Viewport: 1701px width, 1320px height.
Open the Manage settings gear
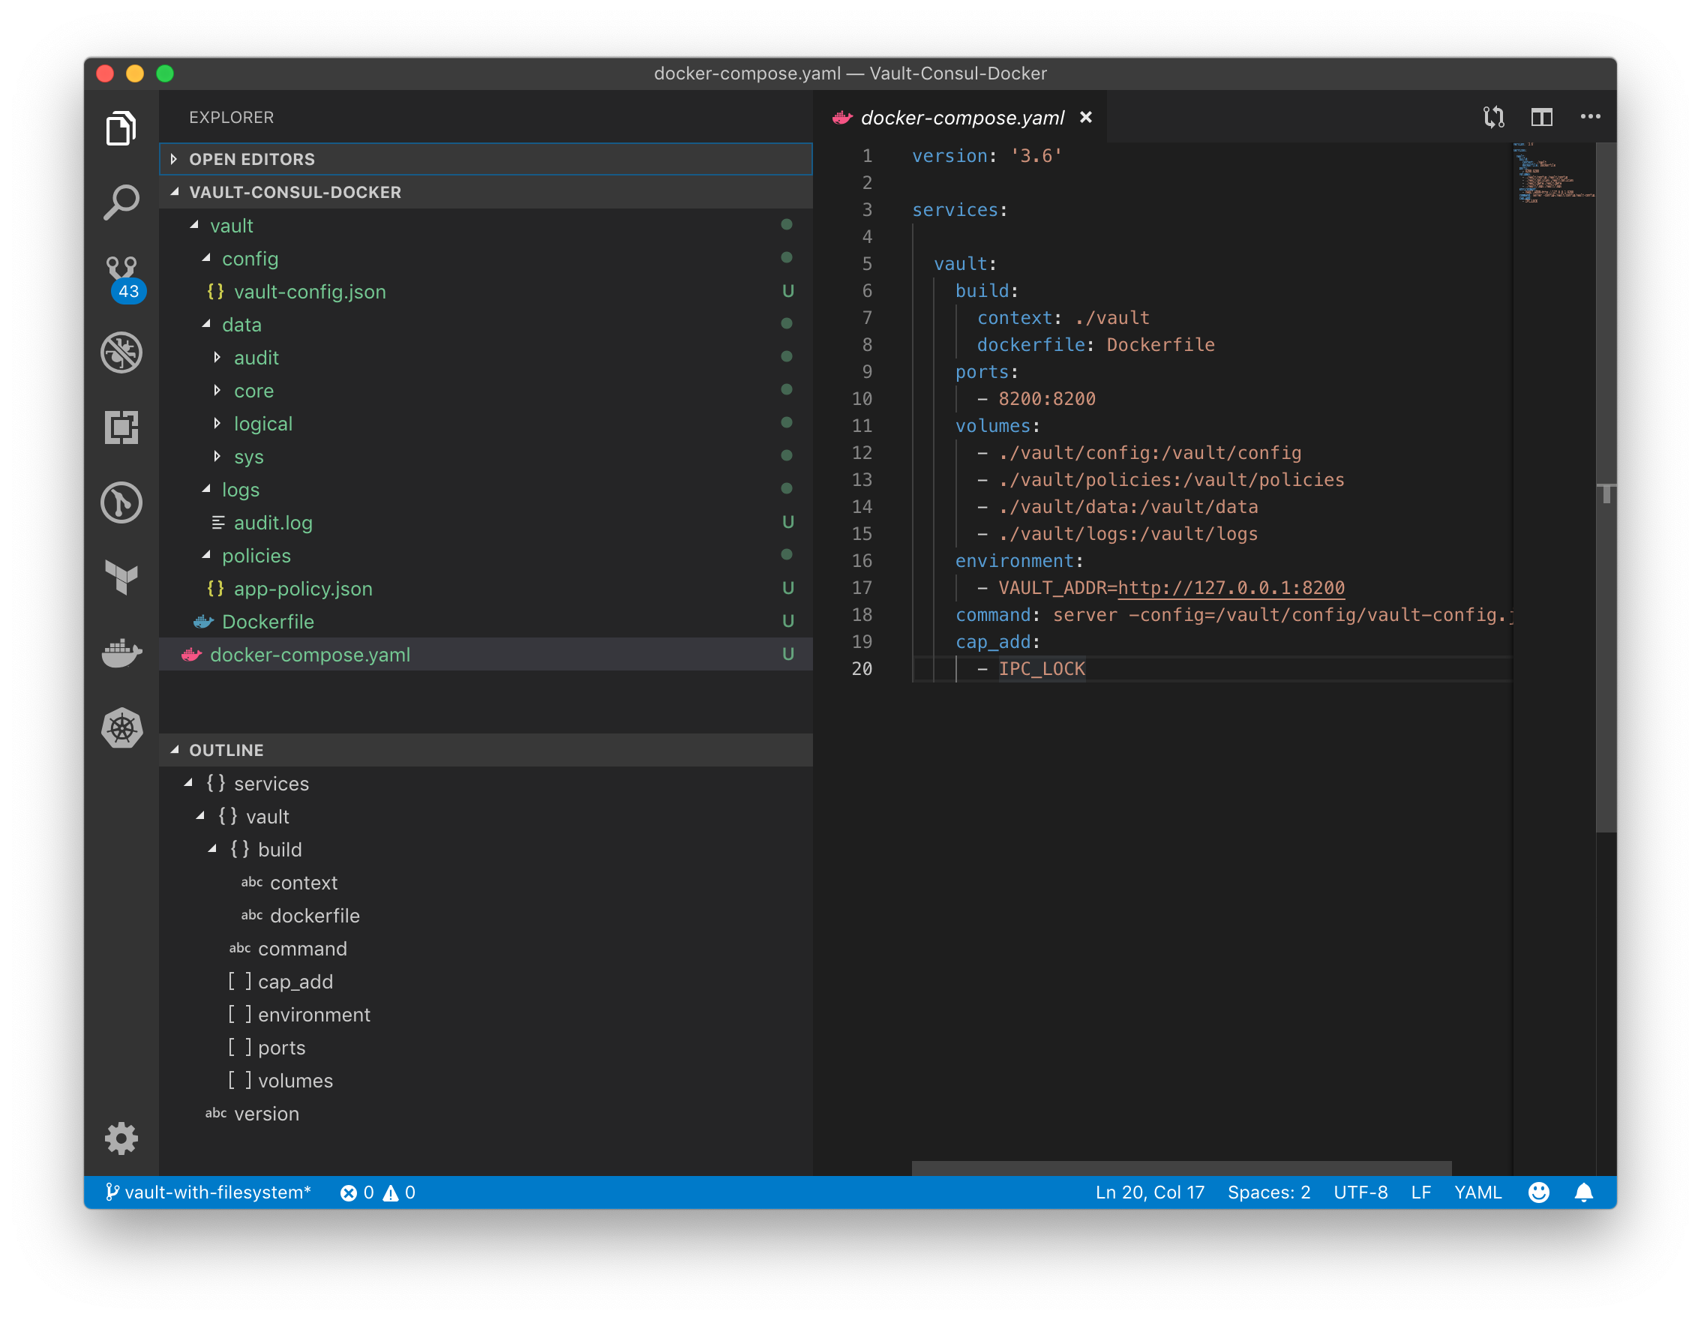121,1138
